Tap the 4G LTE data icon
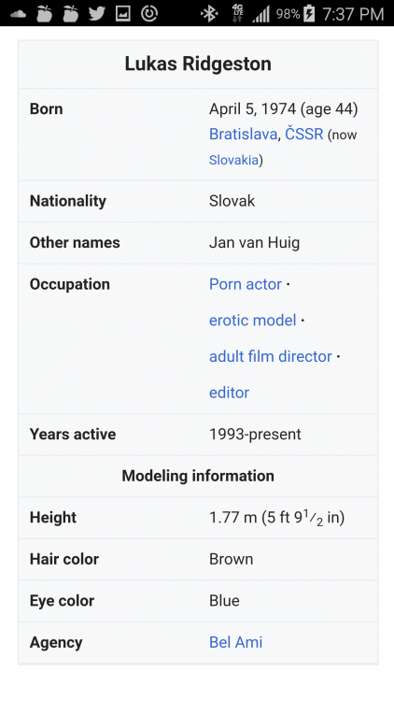Image resolution: width=394 pixels, height=701 pixels. pos(237,13)
